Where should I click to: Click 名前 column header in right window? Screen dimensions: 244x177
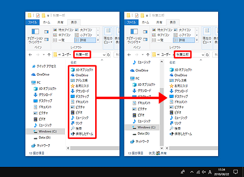172,62
